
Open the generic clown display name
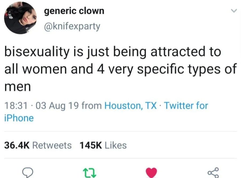(74, 11)
